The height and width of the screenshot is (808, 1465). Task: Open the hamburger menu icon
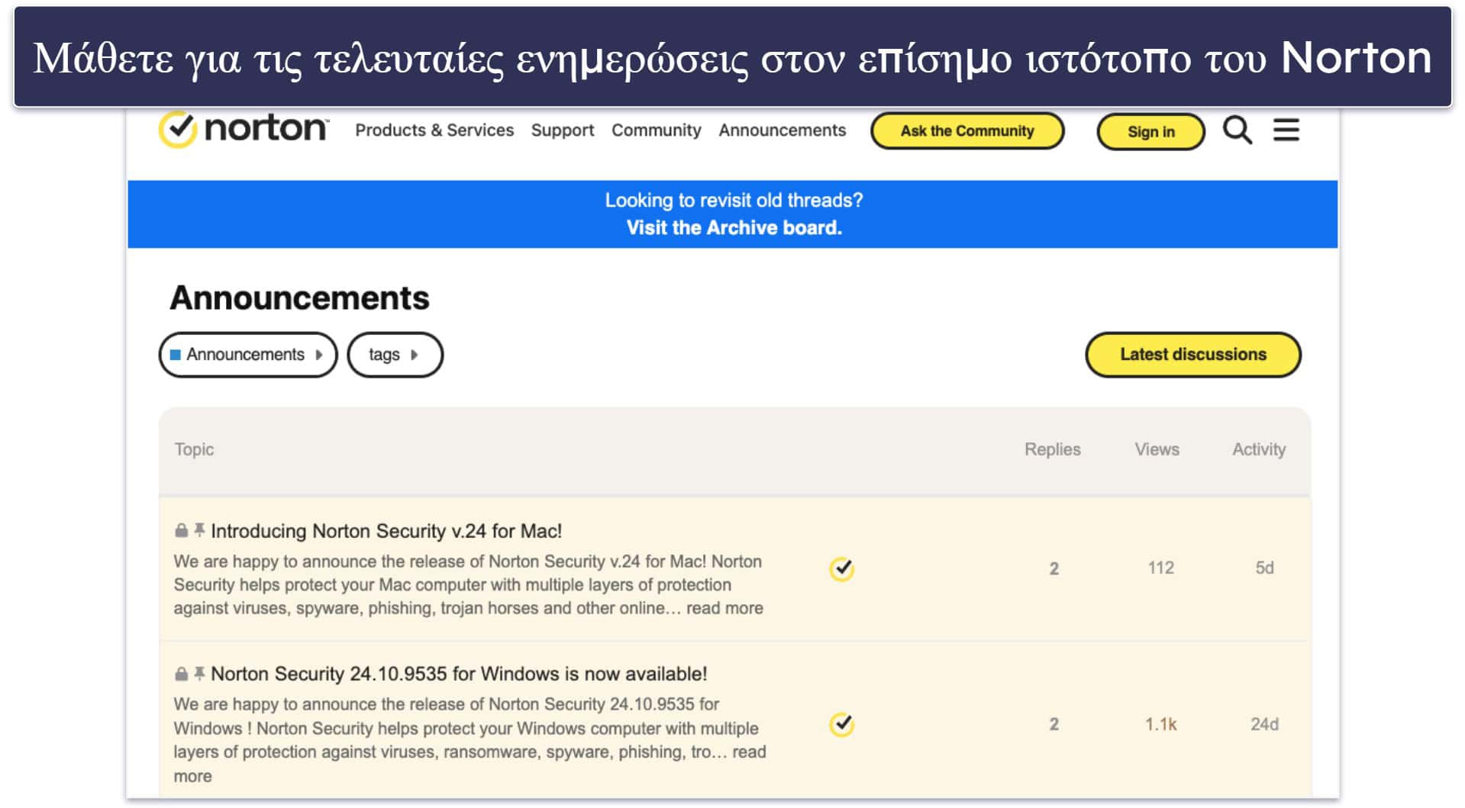1286,130
